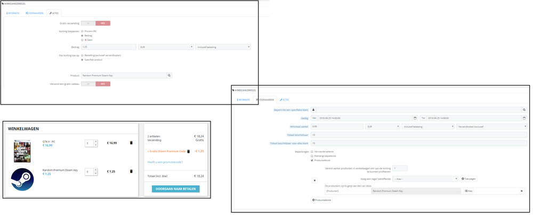
Task: Decrease Random Premium Steam Key quantity
Action: click(x=95, y=174)
